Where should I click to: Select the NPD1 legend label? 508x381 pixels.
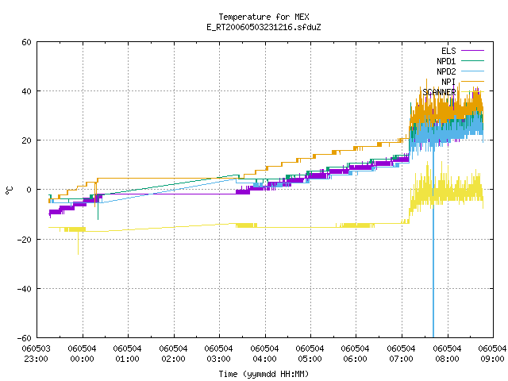pyautogui.click(x=446, y=61)
